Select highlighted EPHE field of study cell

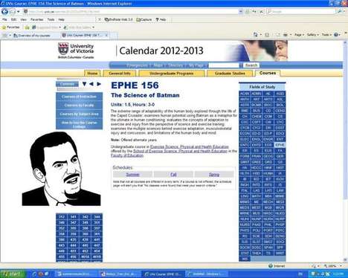click(x=280, y=145)
